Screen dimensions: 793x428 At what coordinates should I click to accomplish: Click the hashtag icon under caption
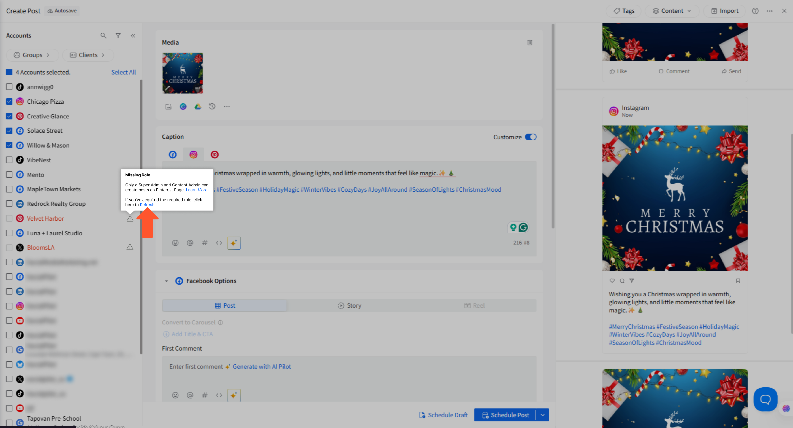204,243
